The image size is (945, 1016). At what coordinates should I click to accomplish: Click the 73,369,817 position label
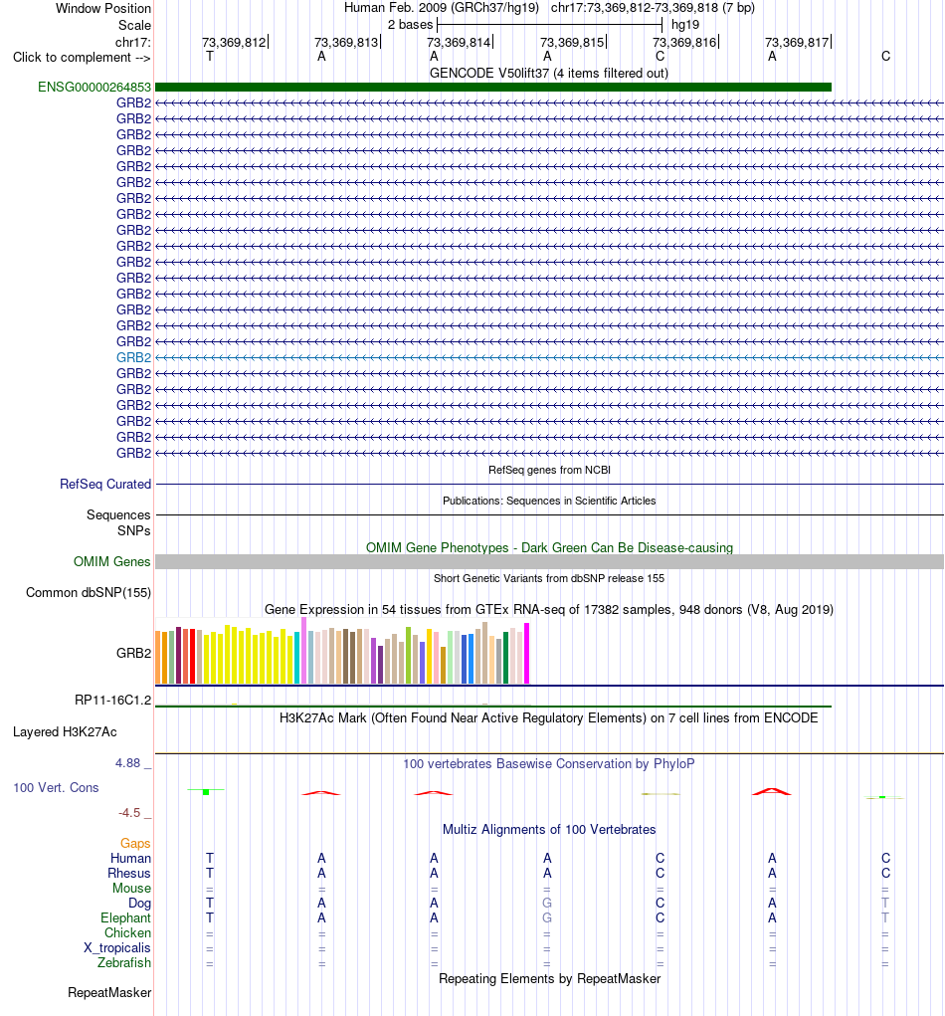tap(797, 42)
